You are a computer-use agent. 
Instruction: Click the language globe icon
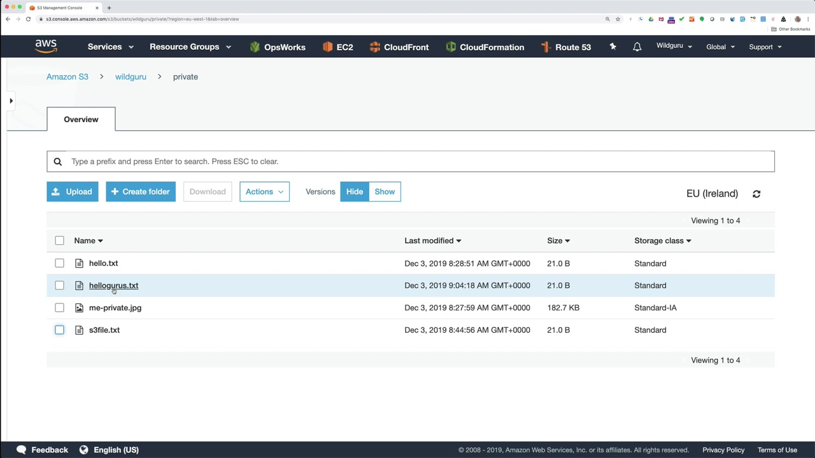coord(83,450)
